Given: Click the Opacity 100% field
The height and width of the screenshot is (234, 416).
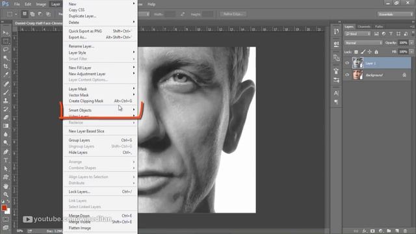Looking at the screenshot, I should tap(403, 43).
